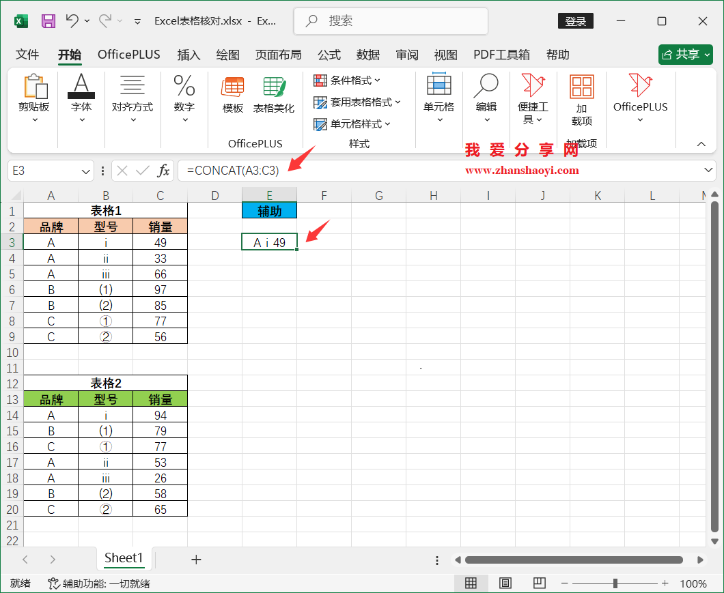Click zoom out minus icon

point(564,583)
